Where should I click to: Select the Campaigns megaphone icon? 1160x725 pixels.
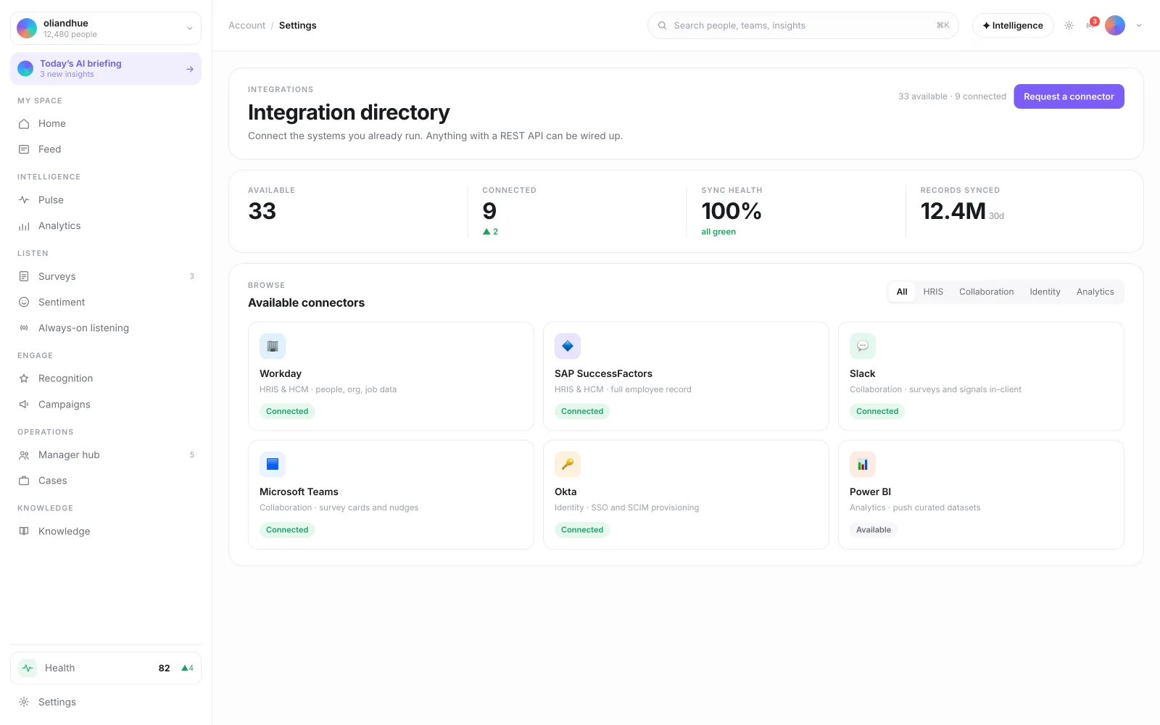tap(24, 405)
